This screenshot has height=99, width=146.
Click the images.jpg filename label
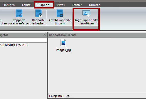pyautogui.click(x=63, y=50)
